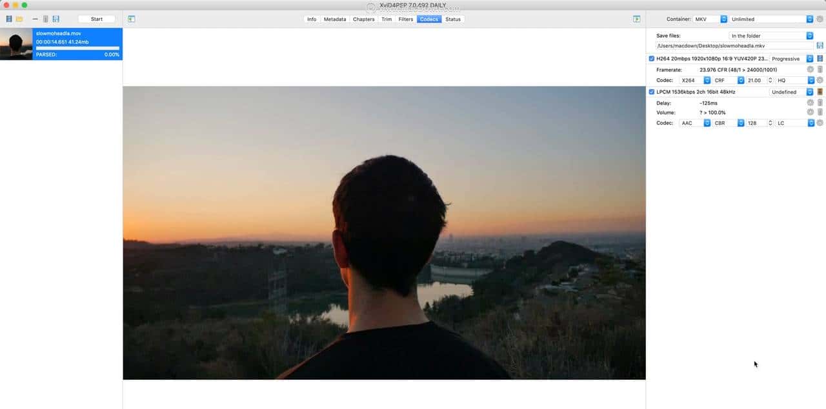Switch to the Filters tab
The width and height of the screenshot is (826, 409).
405,19
